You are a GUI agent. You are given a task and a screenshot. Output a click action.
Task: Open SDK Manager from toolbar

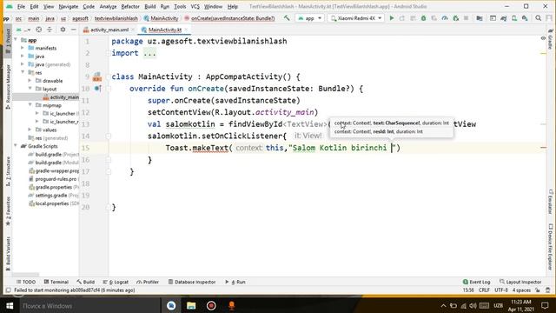525,17
